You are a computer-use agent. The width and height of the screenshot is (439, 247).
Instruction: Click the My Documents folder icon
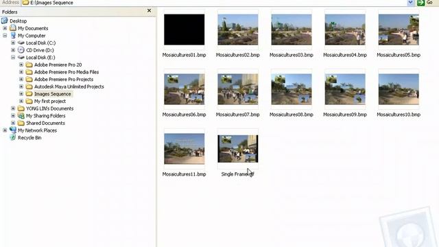(13, 28)
